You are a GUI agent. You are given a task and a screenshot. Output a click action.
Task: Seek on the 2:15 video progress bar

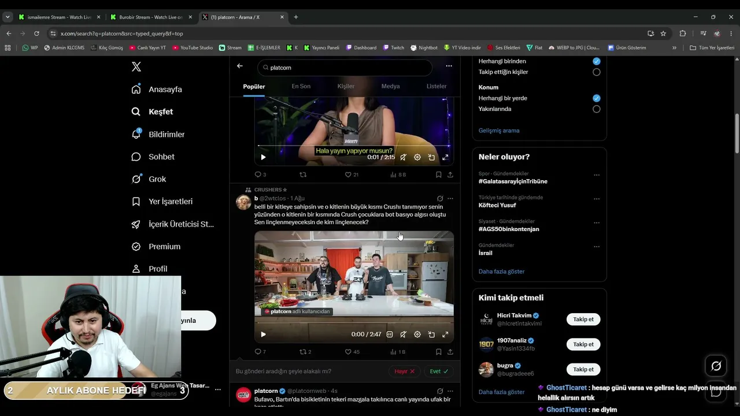(x=354, y=145)
